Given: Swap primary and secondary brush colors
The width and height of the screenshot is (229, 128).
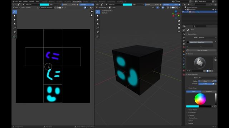Looking at the screenshot, I should (x=213, y=107).
